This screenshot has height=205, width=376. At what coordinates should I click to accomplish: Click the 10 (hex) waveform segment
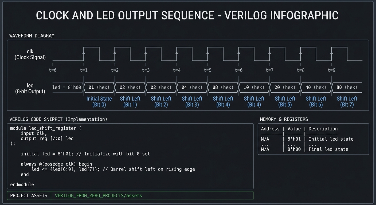(254, 87)
